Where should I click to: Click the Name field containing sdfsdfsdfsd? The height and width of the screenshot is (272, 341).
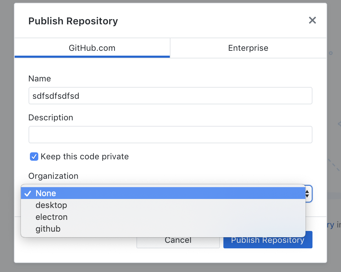[170, 95]
